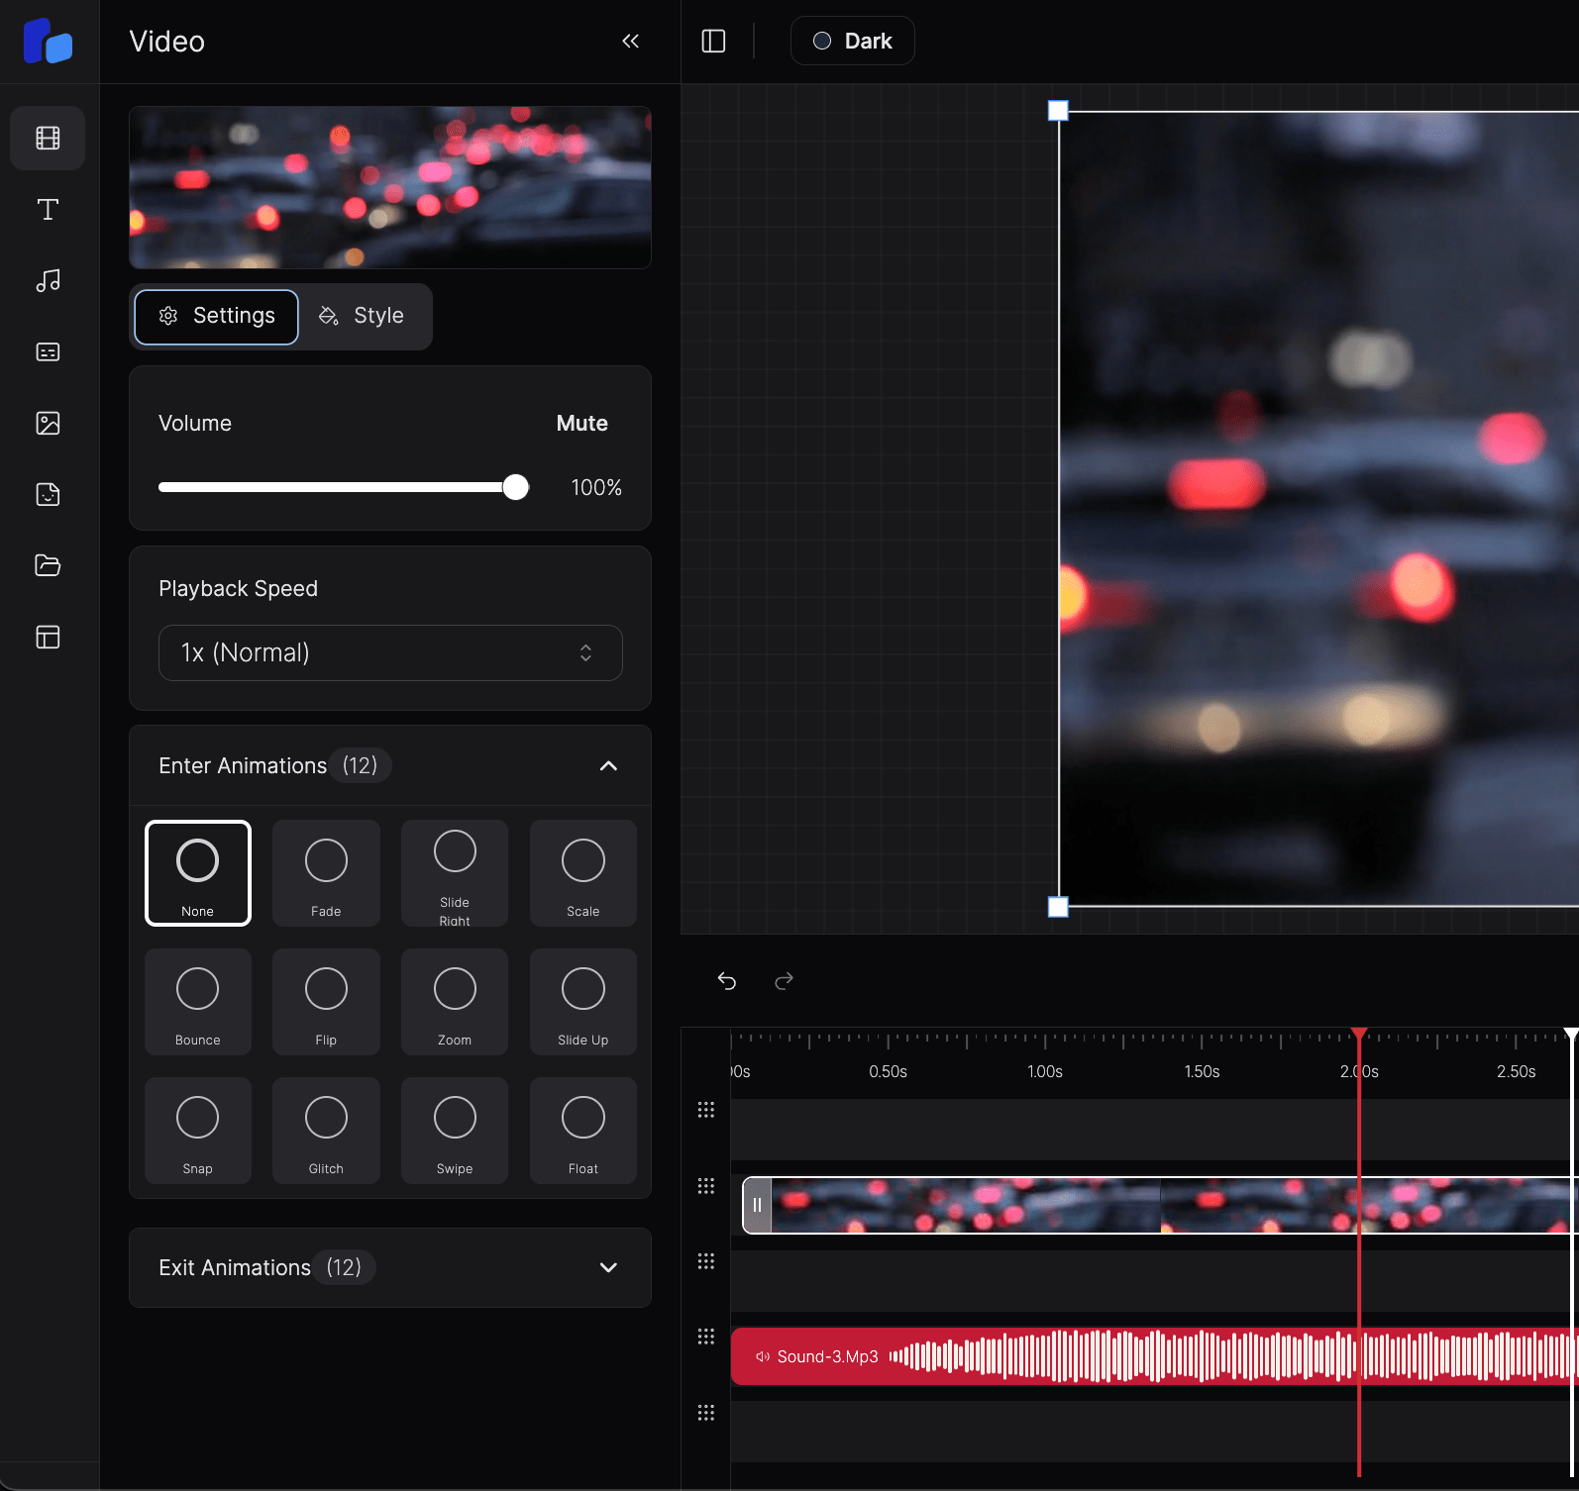Open the Captions panel icon

pyautogui.click(x=48, y=352)
